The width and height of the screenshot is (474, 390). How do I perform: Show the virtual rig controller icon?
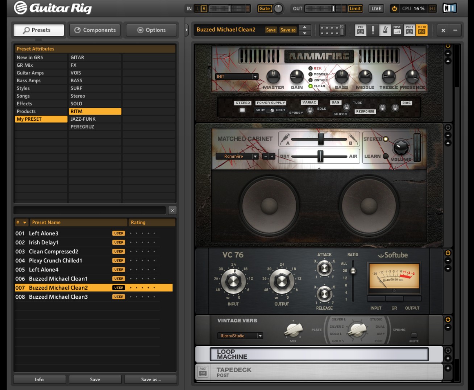click(332, 30)
